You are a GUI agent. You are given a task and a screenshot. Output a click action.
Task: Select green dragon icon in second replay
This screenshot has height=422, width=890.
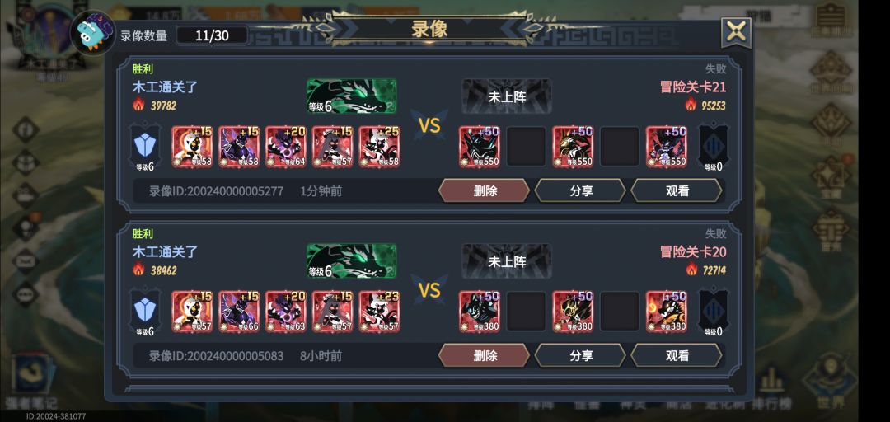tap(351, 260)
